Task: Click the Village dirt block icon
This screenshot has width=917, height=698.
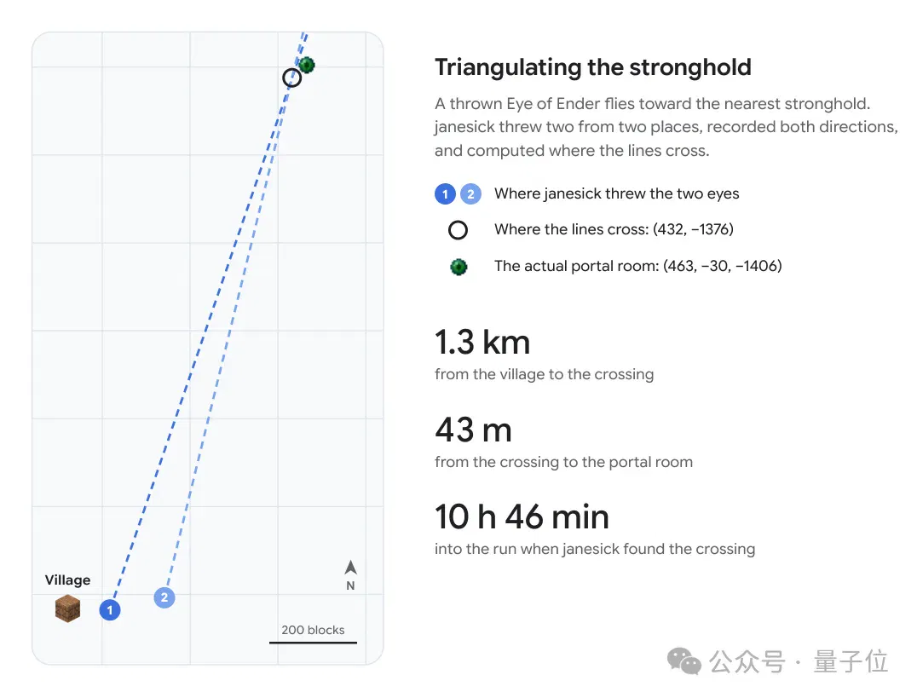Action: click(68, 609)
